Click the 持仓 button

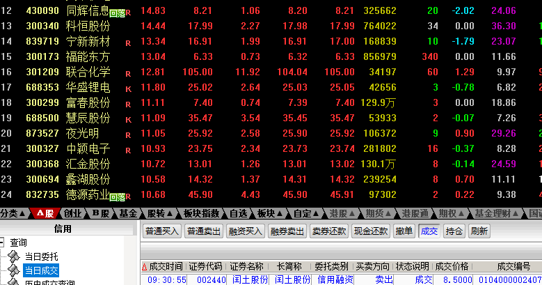(454, 231)
